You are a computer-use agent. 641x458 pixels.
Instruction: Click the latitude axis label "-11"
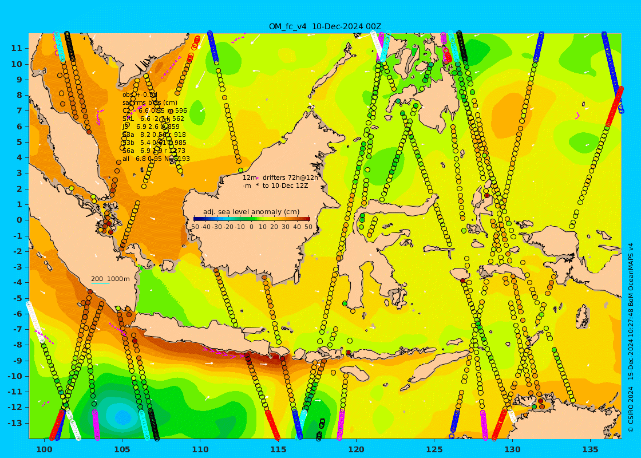coord(15,392)
